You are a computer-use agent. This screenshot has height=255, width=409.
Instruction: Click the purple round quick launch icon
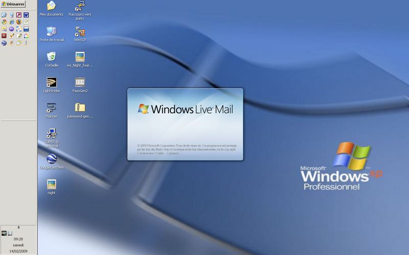pos(11,29)
